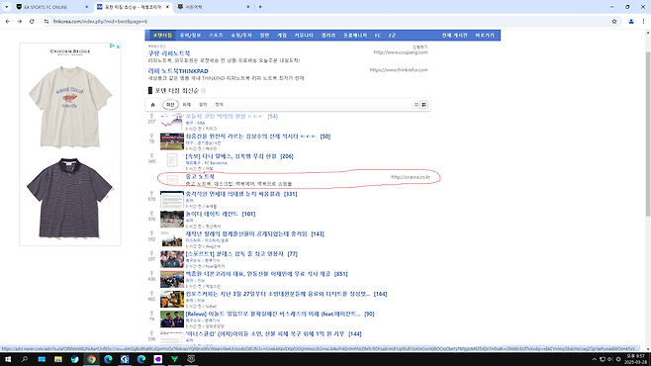Open the yellow vehicle thumbnail of [164] post
Viewport: 651px width, 366px height.
pyautogui.click(x=172, y=300)
